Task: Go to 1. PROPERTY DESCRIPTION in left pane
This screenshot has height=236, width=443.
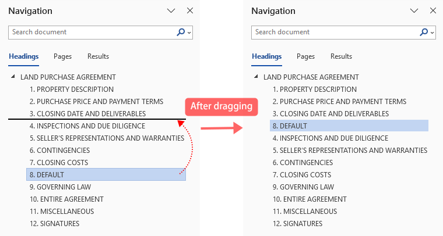Action: click(72, 90)
